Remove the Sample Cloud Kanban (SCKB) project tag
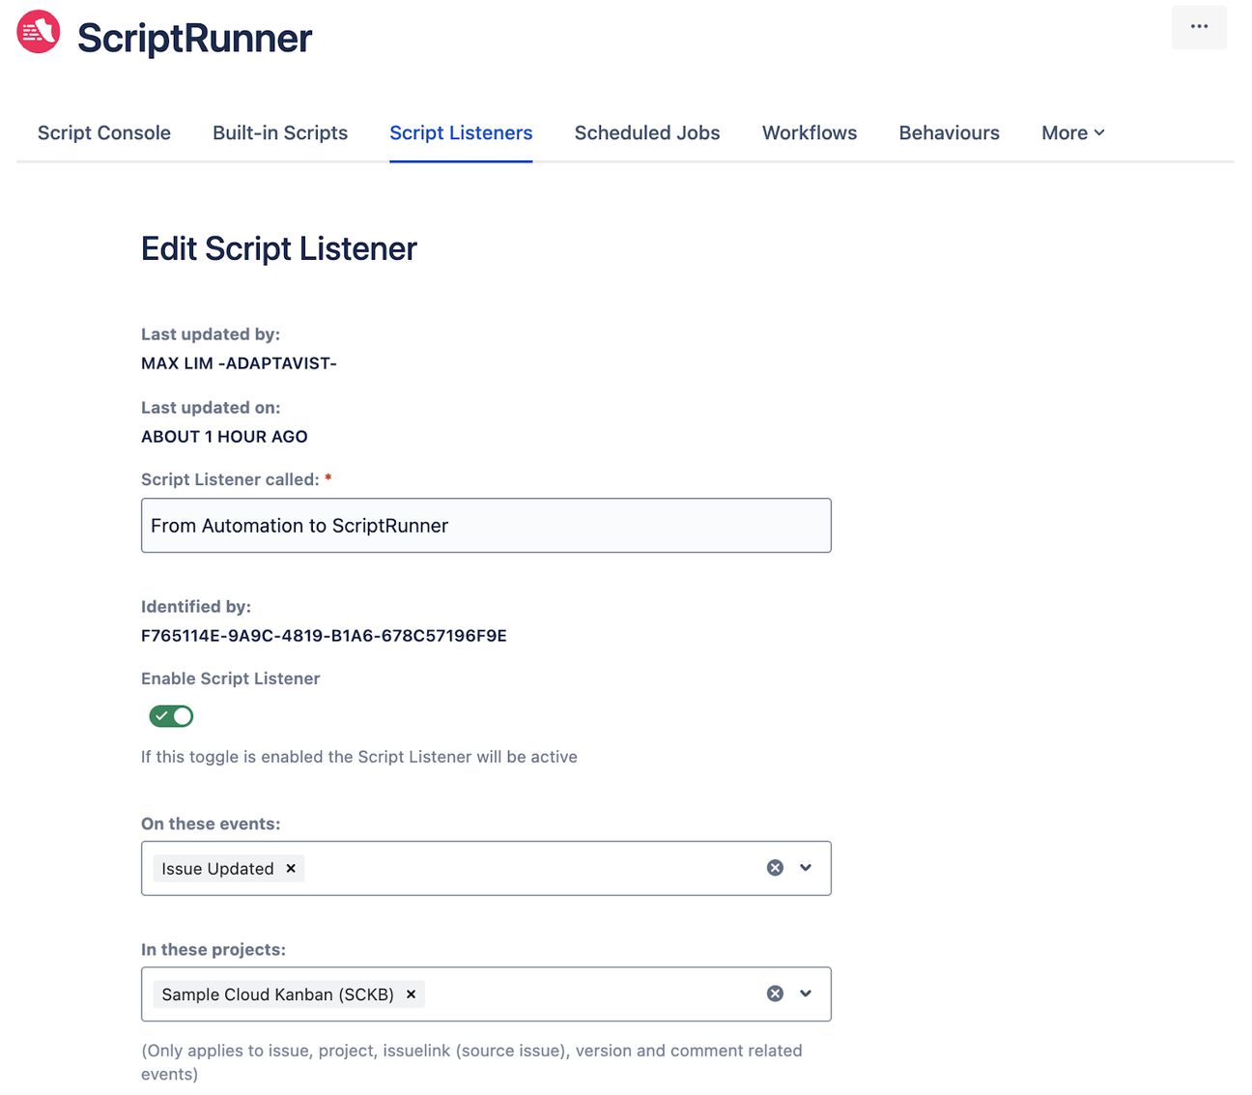1252x1095 pixels. [x=411, y=994]
